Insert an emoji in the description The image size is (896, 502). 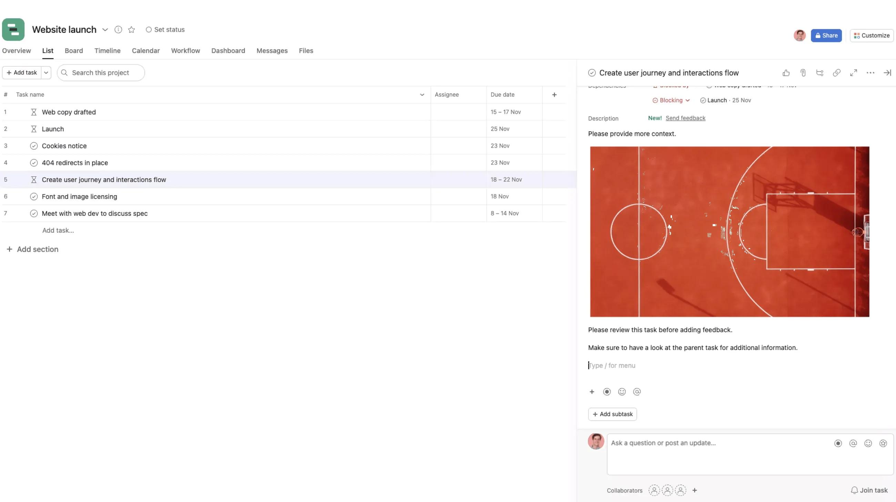point(622,392)
